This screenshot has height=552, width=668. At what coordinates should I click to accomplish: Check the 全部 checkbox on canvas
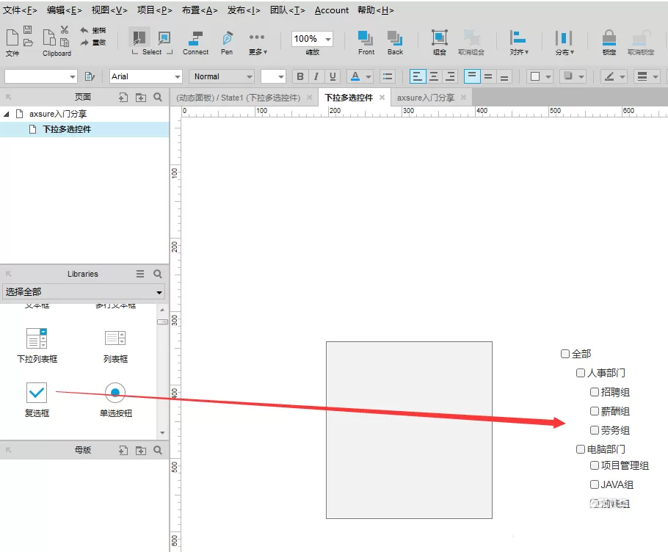pos(565,354)
